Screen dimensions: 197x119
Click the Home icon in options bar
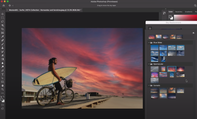coord(4,5)
